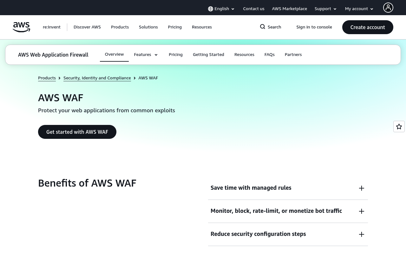Click AWS Web Application Firewall title
The width and height of the screenshot is (406, 253).
click(x=53, y=55)
